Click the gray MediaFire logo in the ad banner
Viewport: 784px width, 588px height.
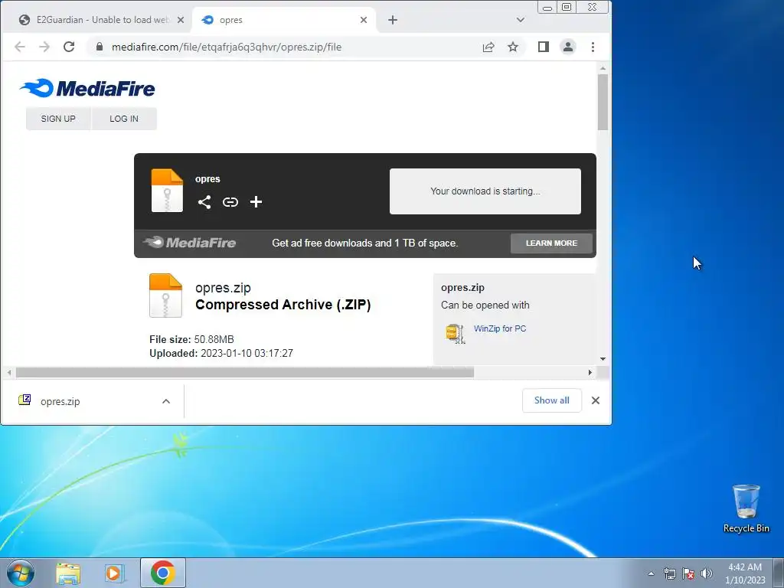[190, 243]
